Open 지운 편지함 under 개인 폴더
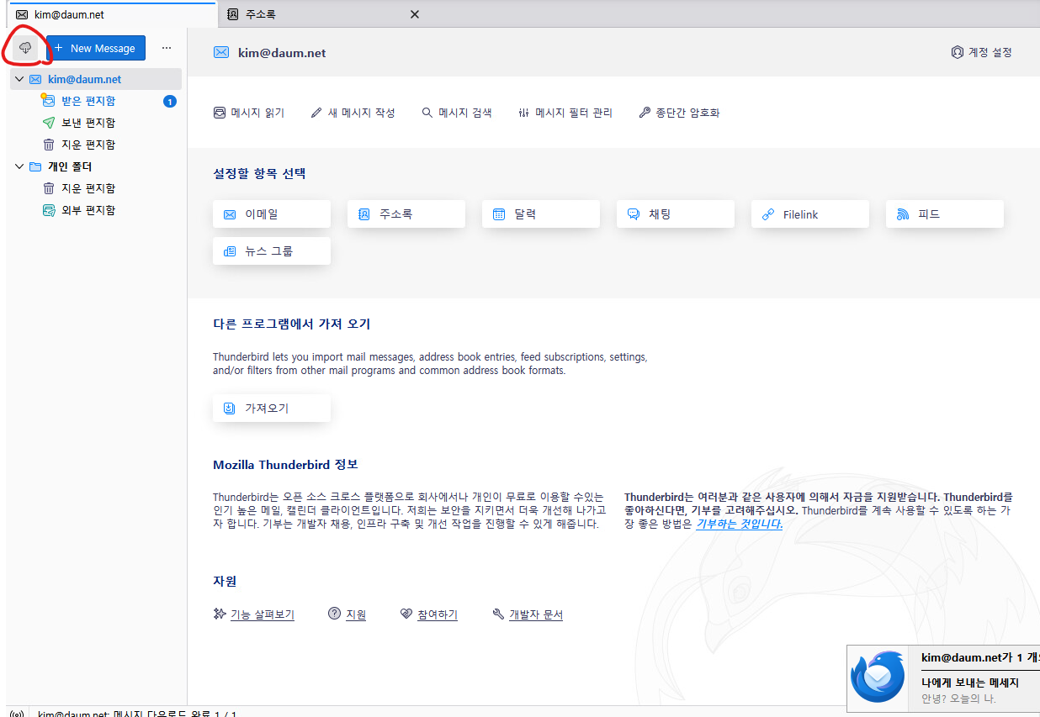The height and width of the screenshot is (717, 1040). (x=96, y=188)
